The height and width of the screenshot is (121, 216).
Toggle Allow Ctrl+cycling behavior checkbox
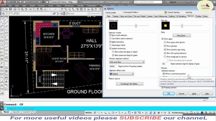pos(165,53)
